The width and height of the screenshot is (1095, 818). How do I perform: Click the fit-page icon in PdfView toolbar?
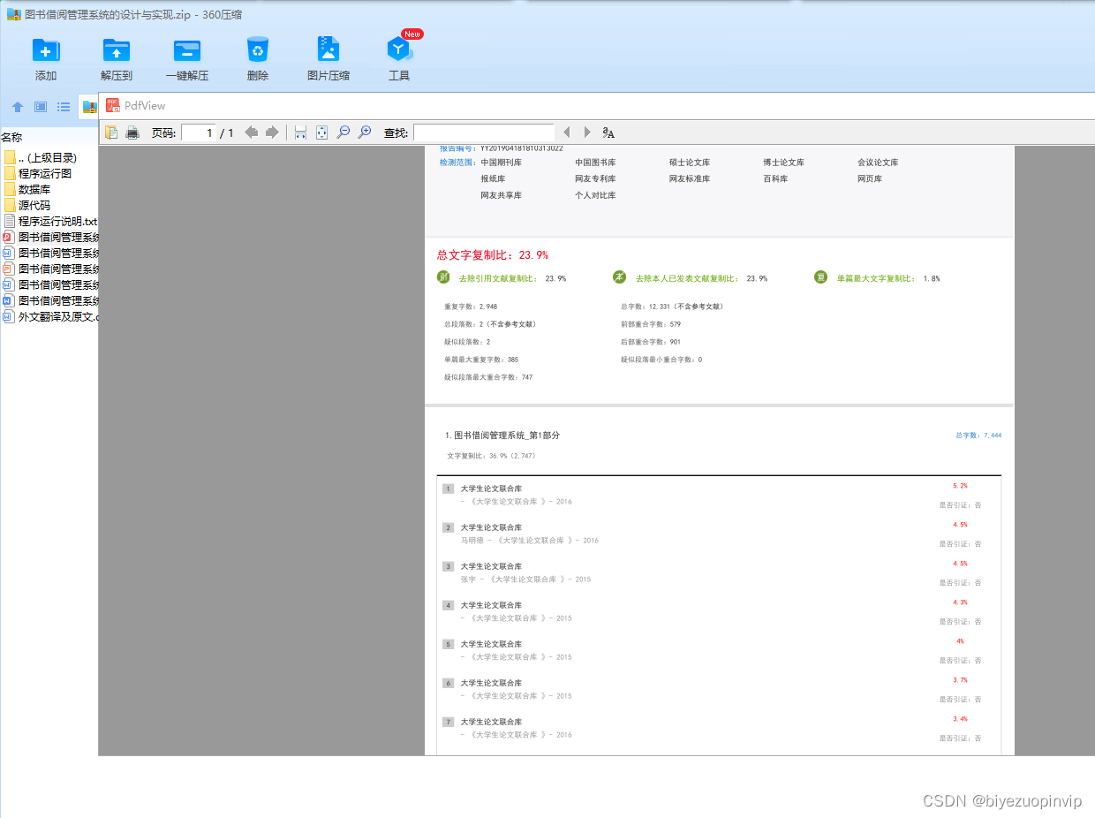tap(321, 133)
